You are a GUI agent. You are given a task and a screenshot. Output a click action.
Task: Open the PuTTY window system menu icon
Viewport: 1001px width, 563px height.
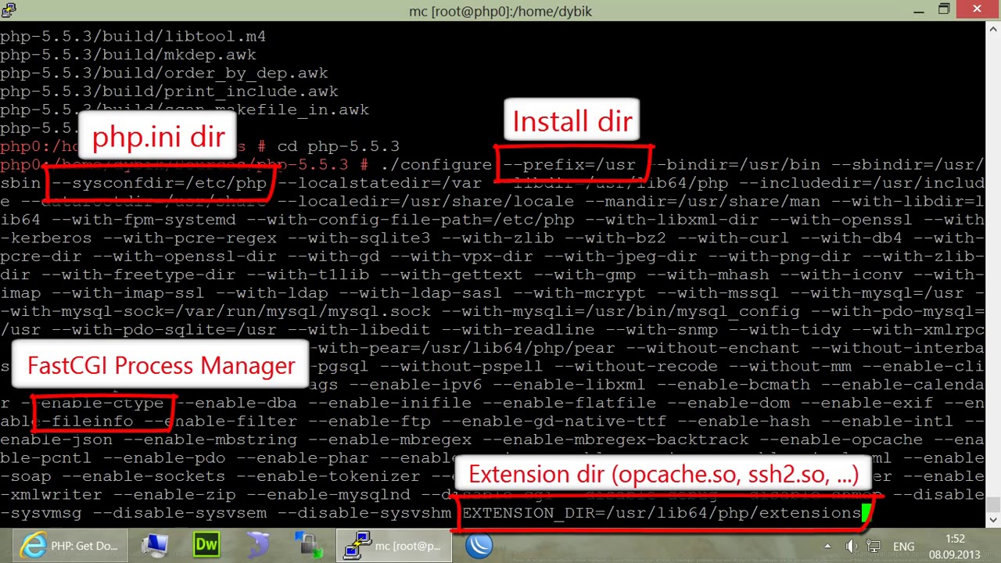tap(8, 10)
